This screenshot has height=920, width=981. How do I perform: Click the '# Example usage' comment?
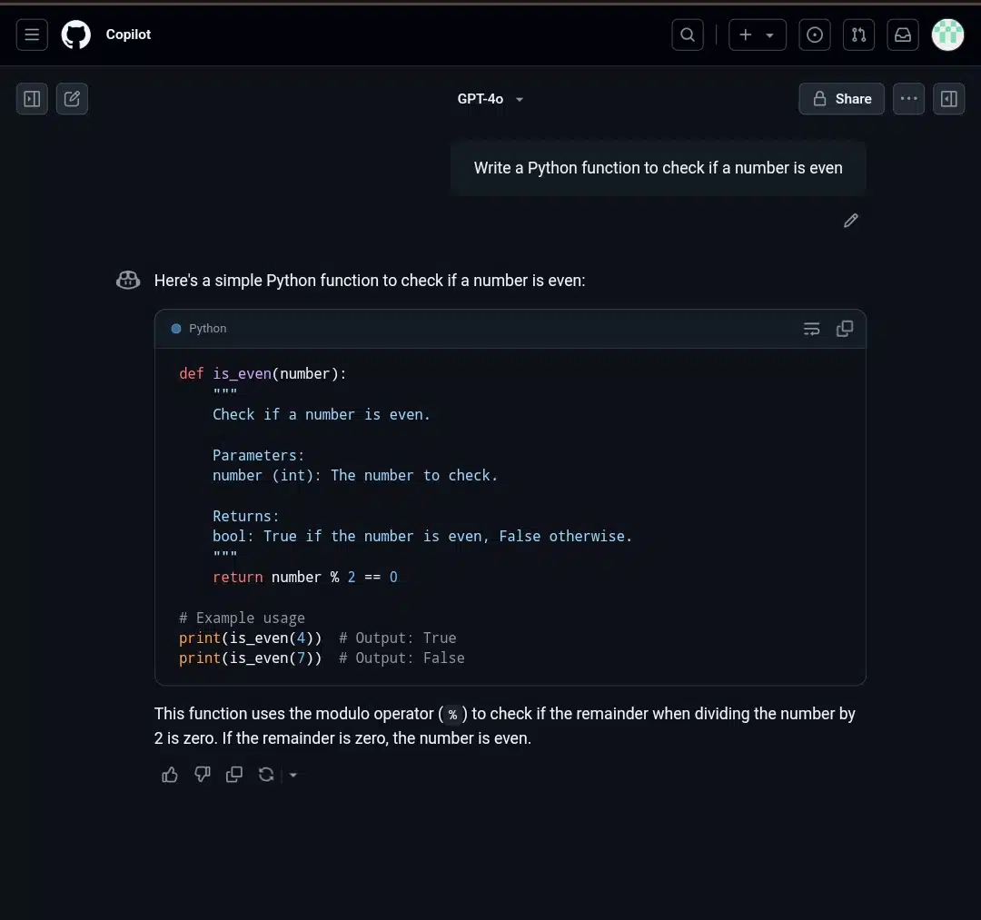point(243,618)
